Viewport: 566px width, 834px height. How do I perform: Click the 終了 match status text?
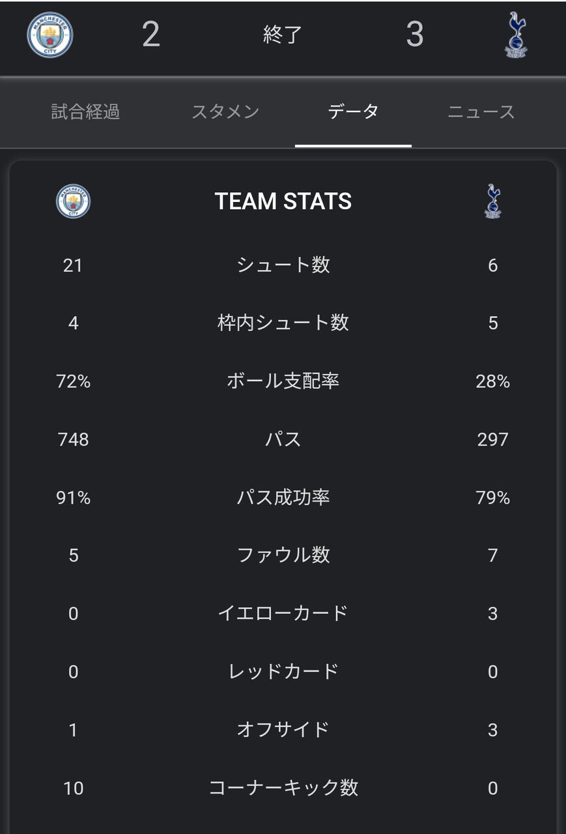(283, 35)
